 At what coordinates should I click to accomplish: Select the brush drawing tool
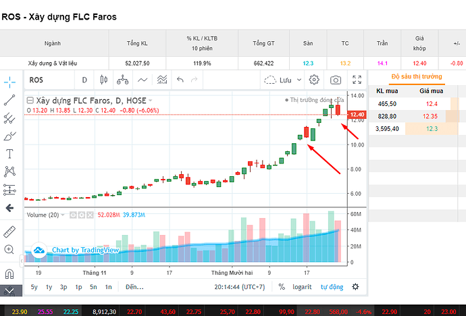[x=9, y=136]
